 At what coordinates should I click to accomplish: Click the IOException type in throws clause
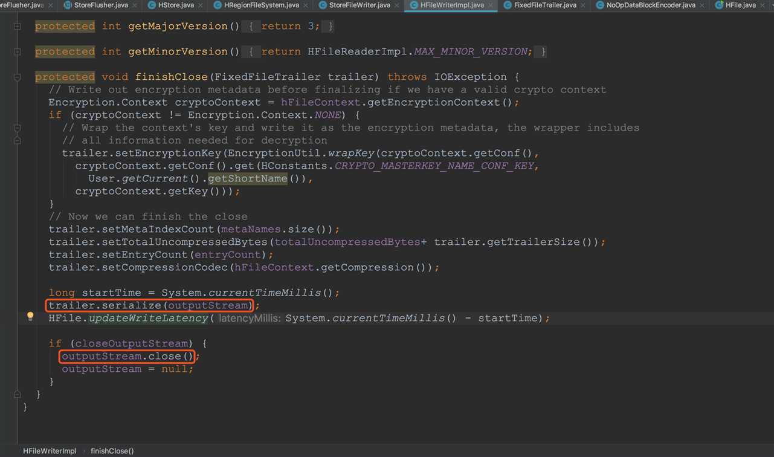click(x=470, y=77)
